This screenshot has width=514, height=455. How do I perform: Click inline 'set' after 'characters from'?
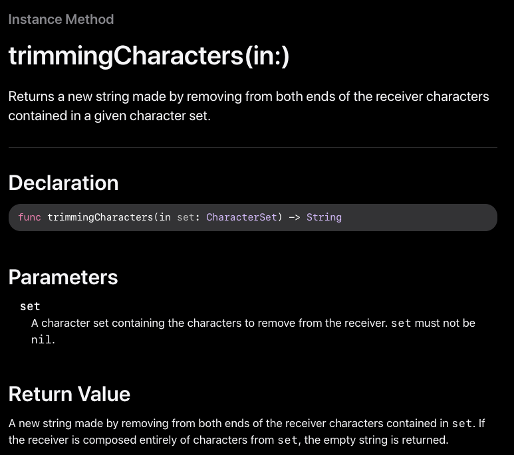[287, 440]
